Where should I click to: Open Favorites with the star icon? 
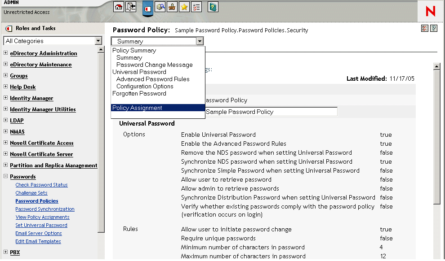[184, 7]
